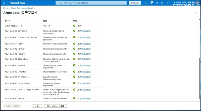Show details for OS Image Recipe Validation

[86, 90]
